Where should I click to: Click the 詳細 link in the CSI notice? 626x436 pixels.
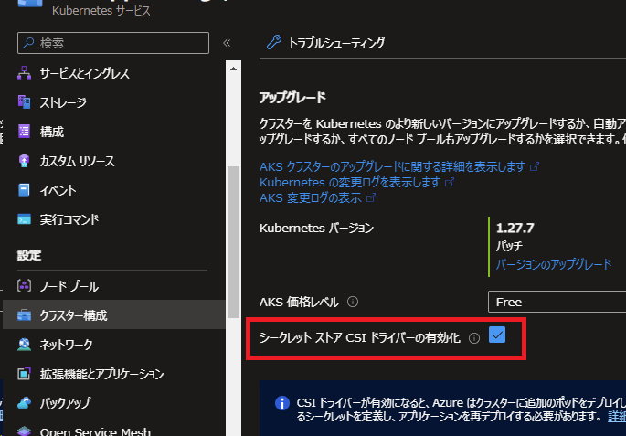click(617, 417)
